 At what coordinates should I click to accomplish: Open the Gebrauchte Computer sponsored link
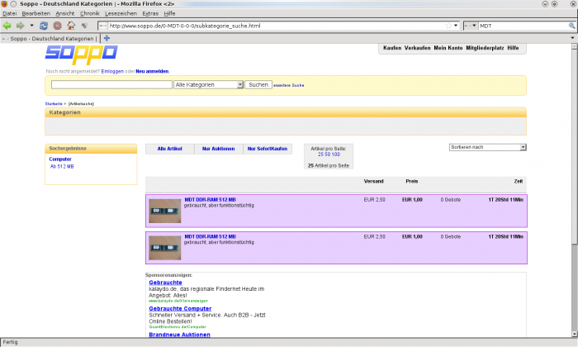tap(180, 309)
